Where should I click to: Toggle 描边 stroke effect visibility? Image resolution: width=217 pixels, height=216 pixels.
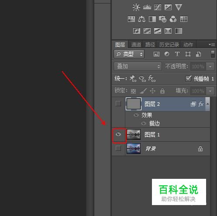pyautogui.click(x=144, y=123)
